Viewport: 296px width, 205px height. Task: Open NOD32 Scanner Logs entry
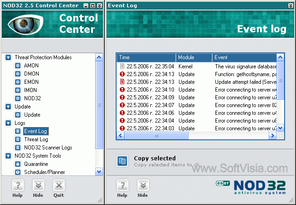point(48,148)
